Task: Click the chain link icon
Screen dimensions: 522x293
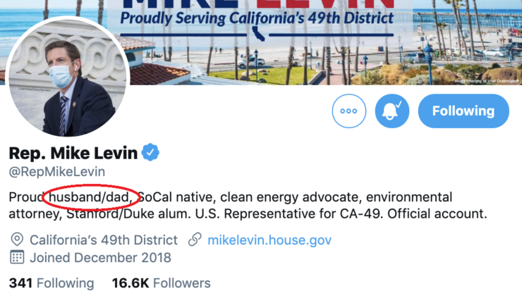Action: pos(195,239)
